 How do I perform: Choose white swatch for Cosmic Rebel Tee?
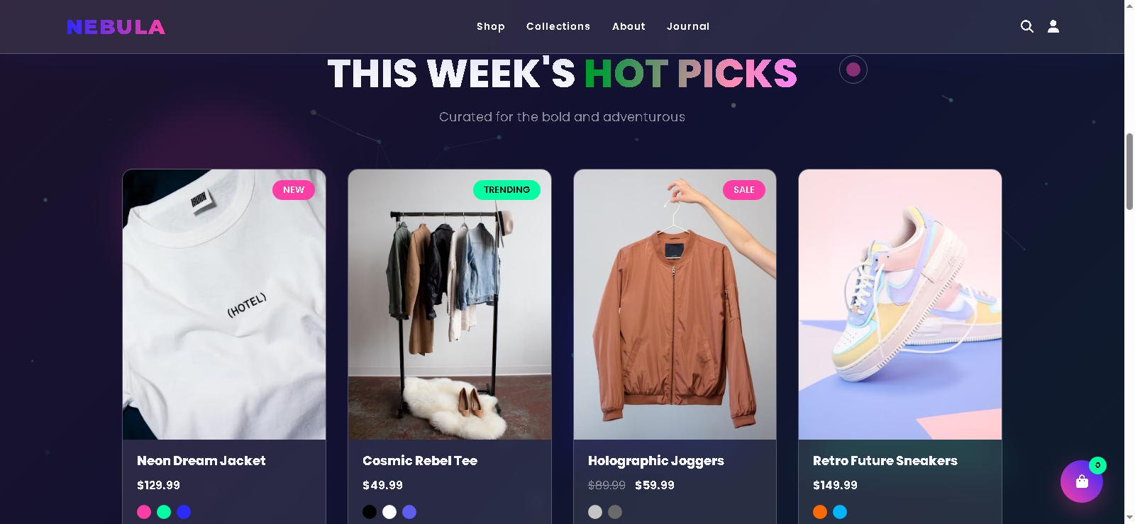pyautogui.click(x=389, y=512)
